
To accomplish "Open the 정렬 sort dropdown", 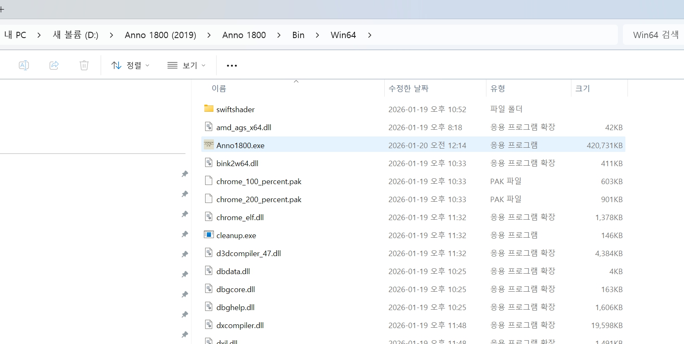I will (130, 65).
